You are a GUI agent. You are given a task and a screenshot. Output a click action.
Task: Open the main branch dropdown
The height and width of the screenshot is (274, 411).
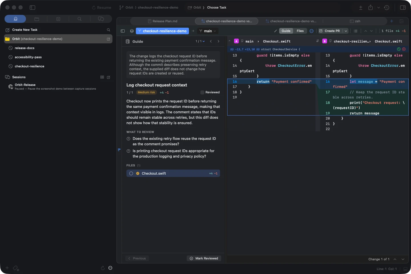tap(207, 31)
